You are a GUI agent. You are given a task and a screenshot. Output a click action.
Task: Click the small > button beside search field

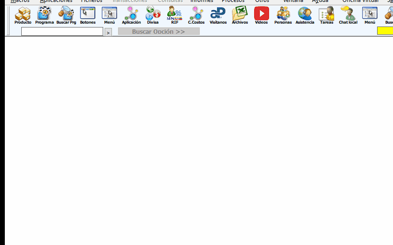(108, 32)
